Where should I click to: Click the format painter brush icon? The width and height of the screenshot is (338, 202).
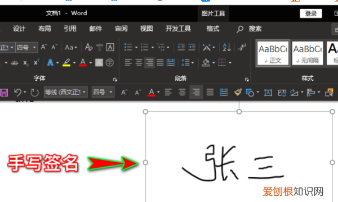point(238,93)
